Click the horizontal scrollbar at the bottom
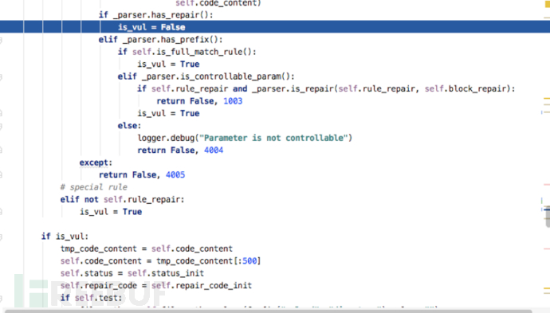Image resolution: width=550 pixels, height=313 pixels. 269,311
